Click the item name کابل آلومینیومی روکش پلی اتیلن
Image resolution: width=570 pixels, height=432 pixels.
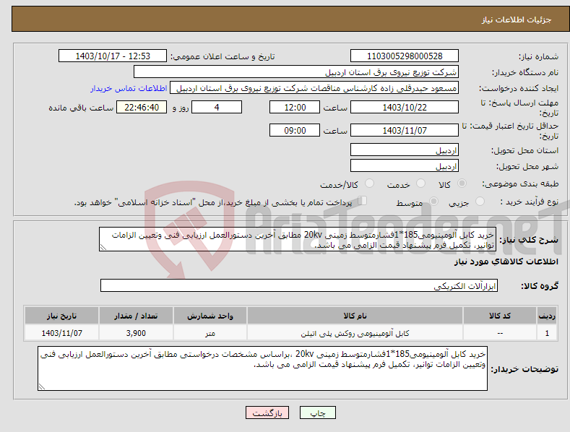[355, 333]
